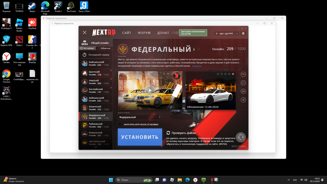Open the YouTube icon in the side panel
This screenshot has width=327, height=184.
(x=243, y=83)
